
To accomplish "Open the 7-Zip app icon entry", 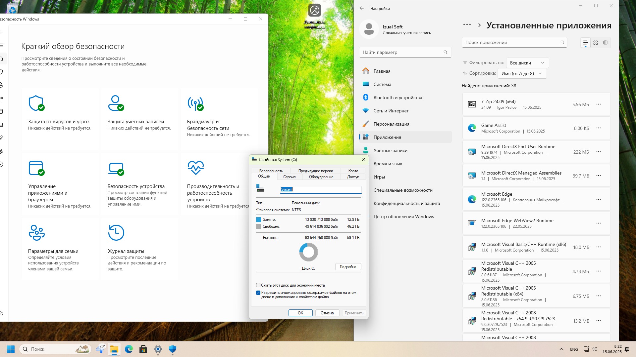I will pos(472,104).
